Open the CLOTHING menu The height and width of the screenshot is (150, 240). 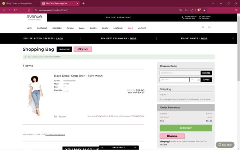[42, 28]
